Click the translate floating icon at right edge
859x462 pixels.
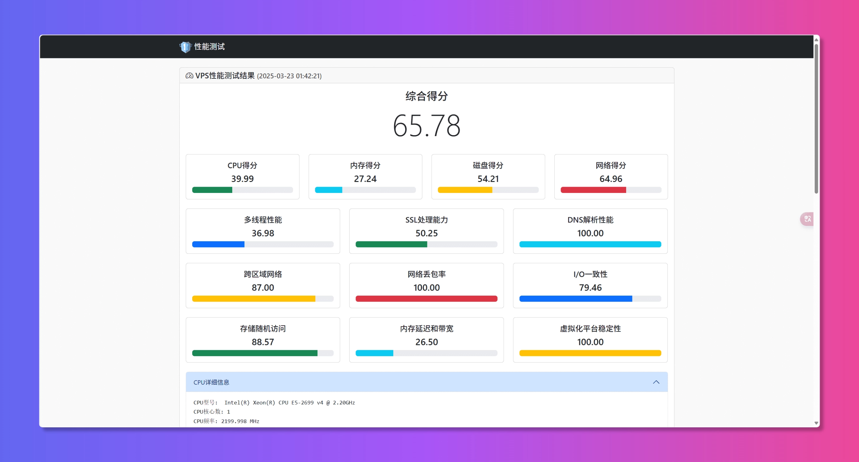click(x=807, y=219)
